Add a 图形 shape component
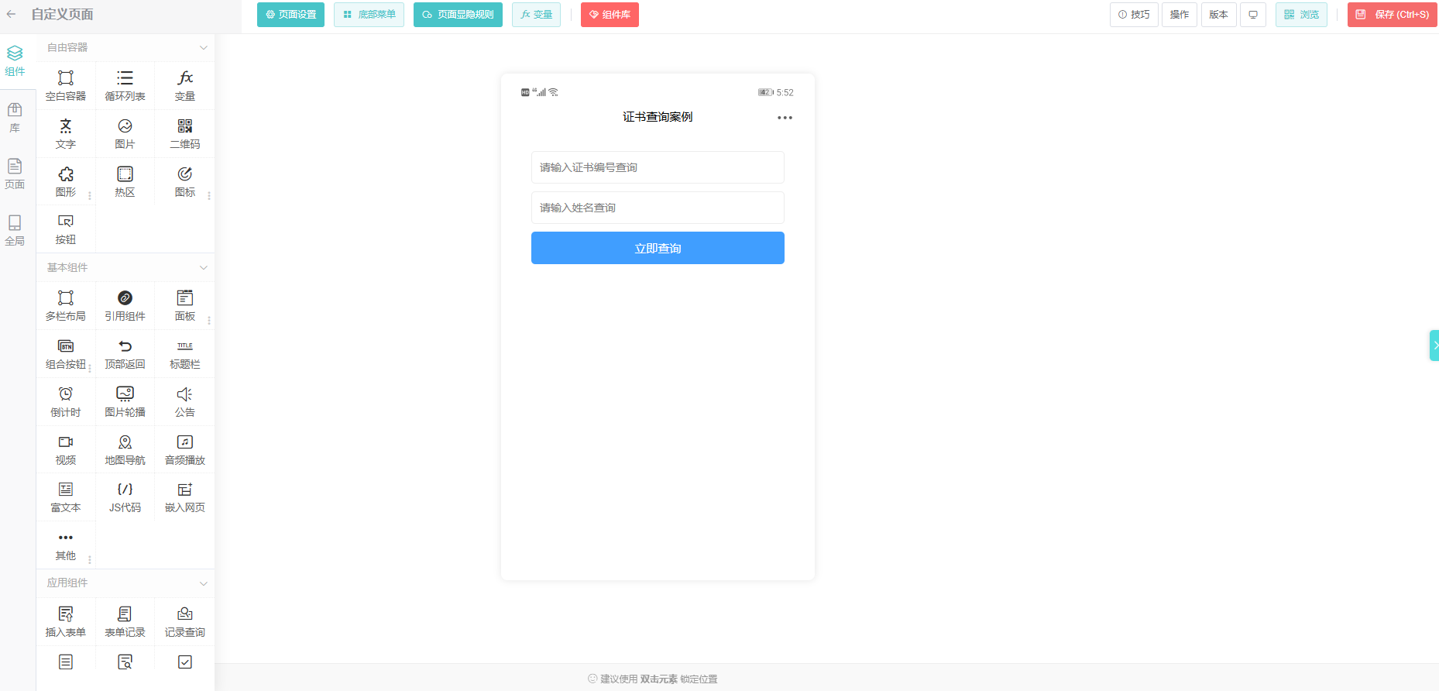 coord(66,182)
